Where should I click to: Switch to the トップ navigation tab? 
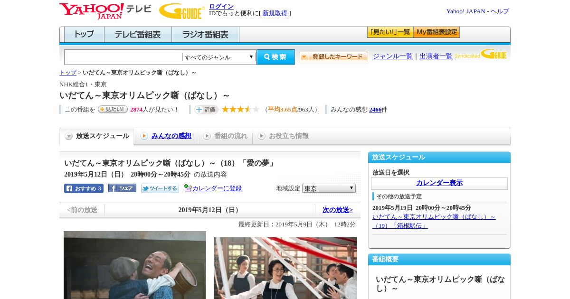tap(84, 35)
